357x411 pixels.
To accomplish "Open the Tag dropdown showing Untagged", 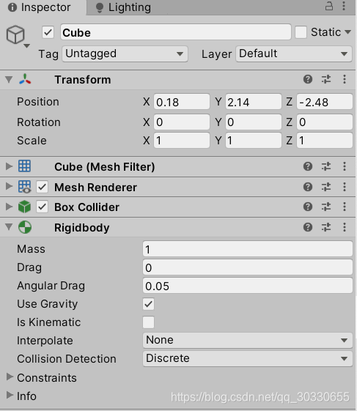I will (x=125, y=54).
